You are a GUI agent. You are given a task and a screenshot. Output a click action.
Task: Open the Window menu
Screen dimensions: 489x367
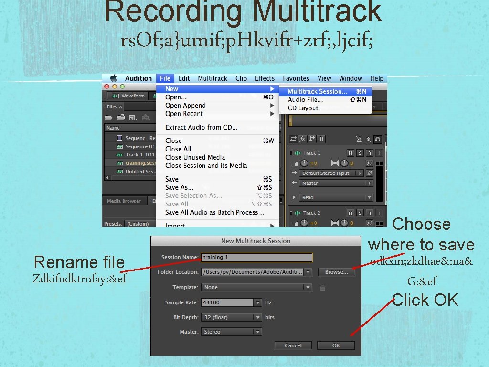coord(351,78)
